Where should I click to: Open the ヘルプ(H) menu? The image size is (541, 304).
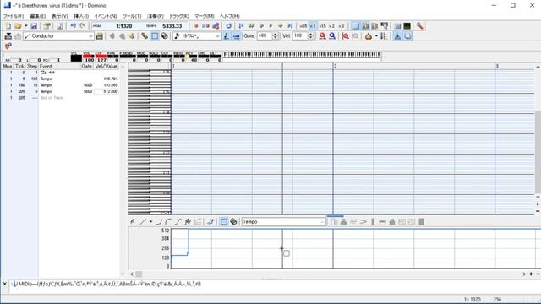(229, 16)
